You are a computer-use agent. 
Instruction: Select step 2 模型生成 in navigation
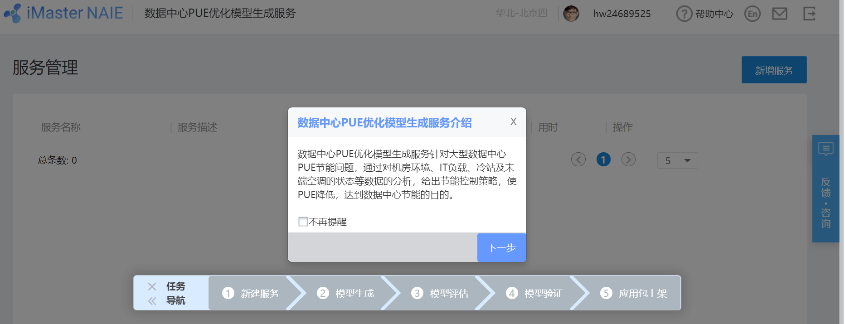[x=345, y=293]
